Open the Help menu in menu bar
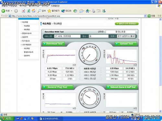 (55, 6)
